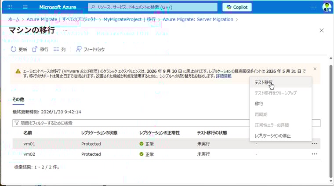Open Azure Migrate | すべてのプロジェクト breadcrumb
The height and width of the screenshot is (186, 334).
[62, 19]
